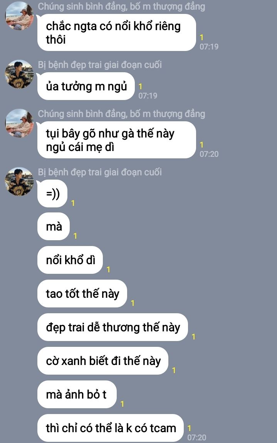Tap the 'nổi khổ dì' bubble
The width and height of the screenshot is (277, 443).
[70, 260]
